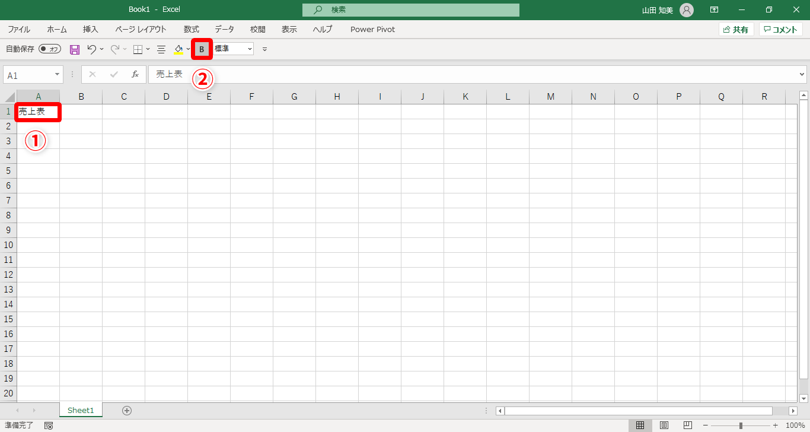Select row header 10
The image size is (810, 432).
tap(8, 245)
